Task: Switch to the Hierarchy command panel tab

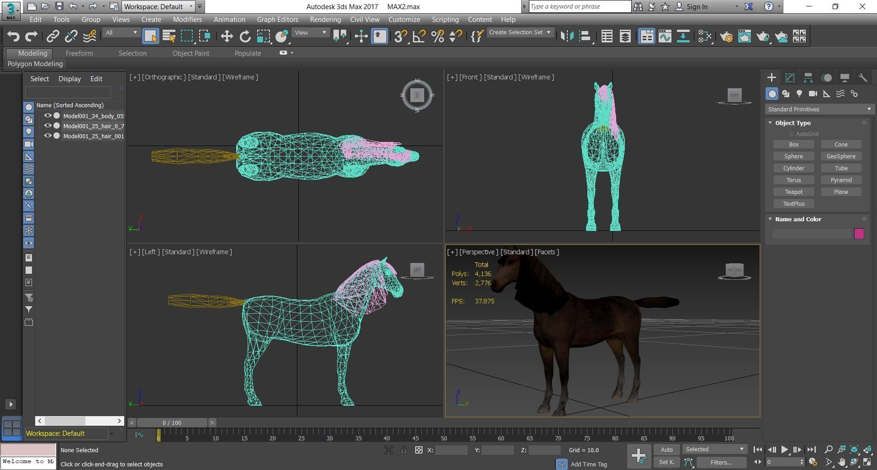Action: coord(808,78)
